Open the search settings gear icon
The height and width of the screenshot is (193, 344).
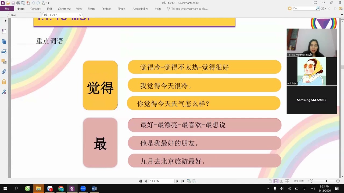click(322, 8)
